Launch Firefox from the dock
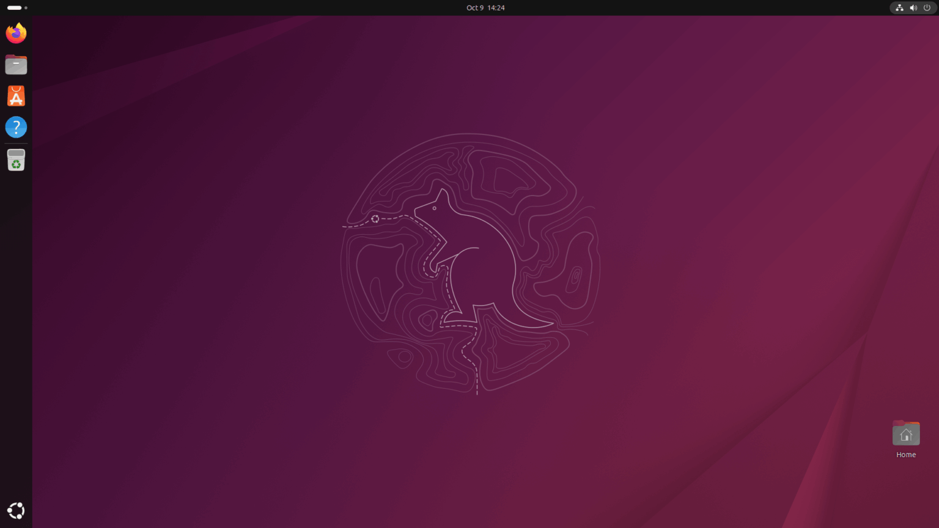939x528 pixels. (x=16, y=33)
